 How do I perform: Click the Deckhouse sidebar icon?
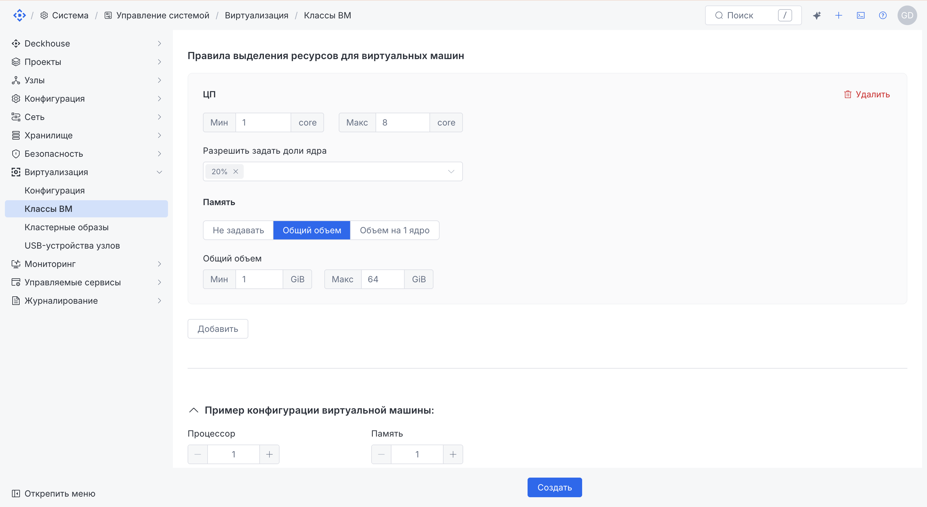tap(16, 43)
